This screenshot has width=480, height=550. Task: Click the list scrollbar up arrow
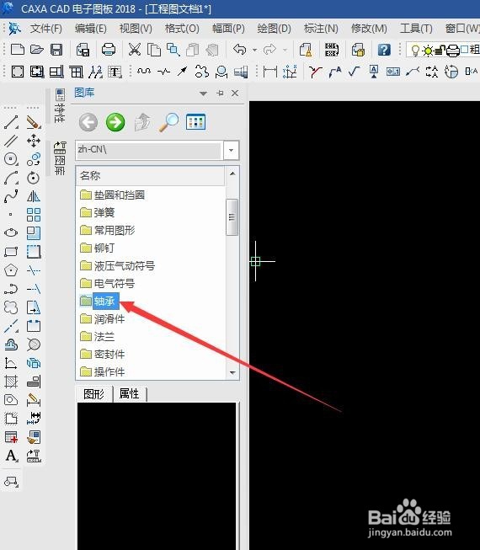(x=232, y=174)
